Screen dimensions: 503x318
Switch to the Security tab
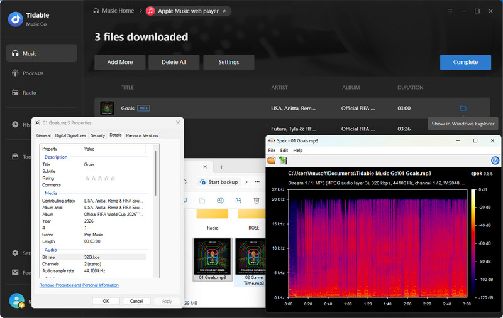(x=98, y=135)
